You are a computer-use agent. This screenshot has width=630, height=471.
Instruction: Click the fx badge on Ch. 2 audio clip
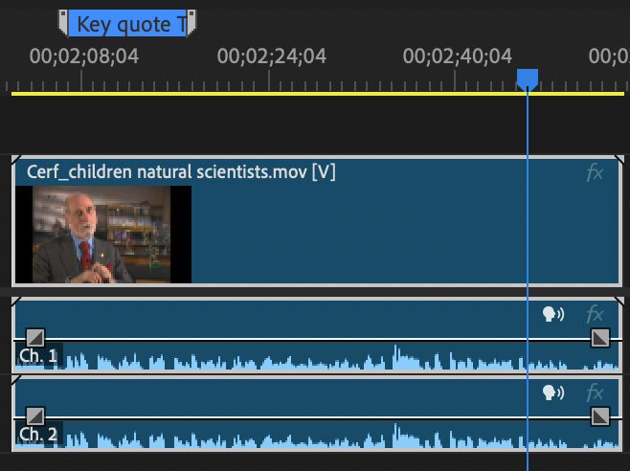click(595, 392)
